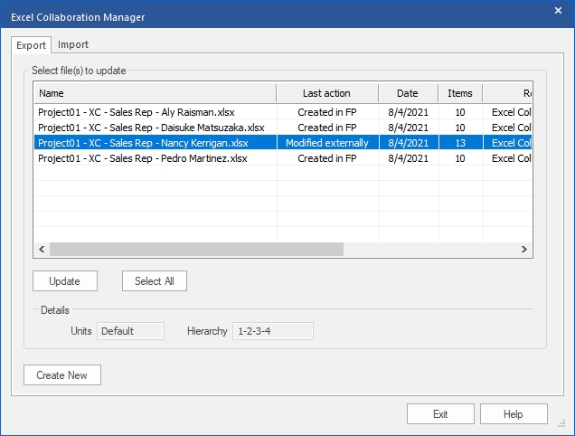Click Items value 10 in Aly Raisman row

click(460, 112)
